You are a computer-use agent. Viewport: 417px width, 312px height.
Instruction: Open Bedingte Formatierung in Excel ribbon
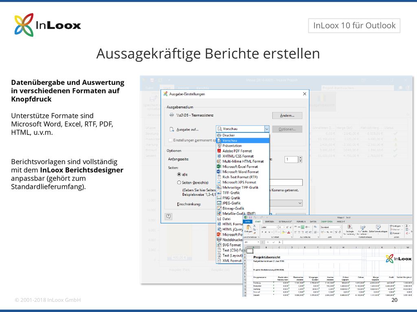350,229
